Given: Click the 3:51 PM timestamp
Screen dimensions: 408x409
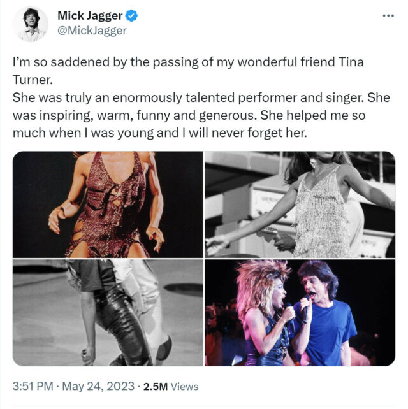Looking at the screenshot, I should pyautogui.click(x=33, y=386).
